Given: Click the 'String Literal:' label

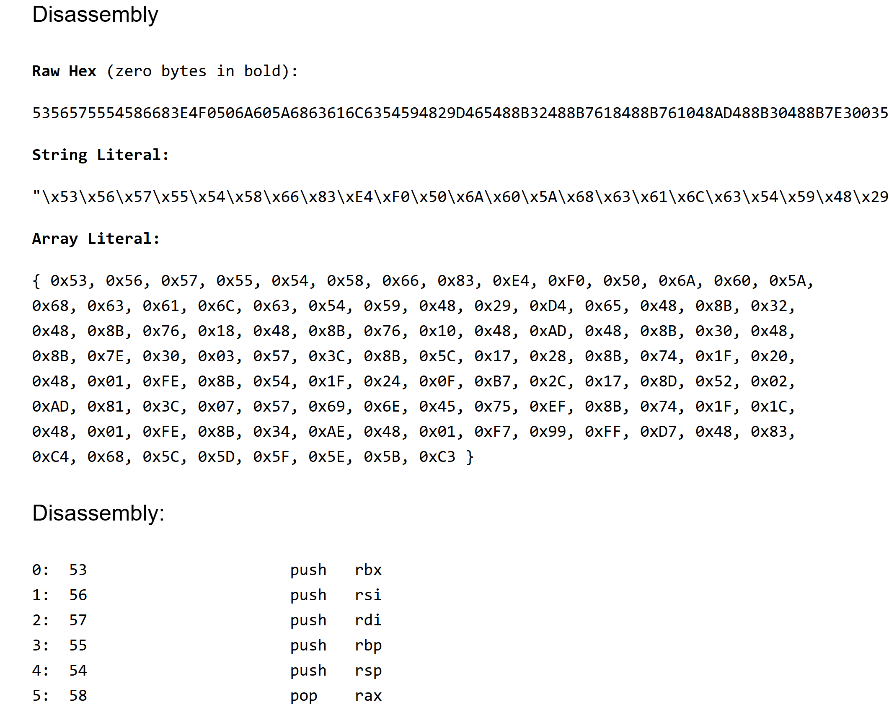Looking at the screenshot, I should pos(101,155).
